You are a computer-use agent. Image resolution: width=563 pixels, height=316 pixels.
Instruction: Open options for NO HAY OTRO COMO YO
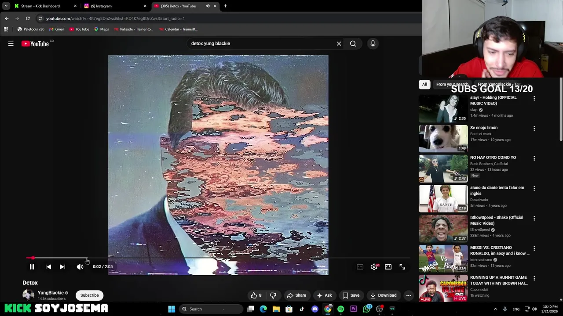tap(534, 158)
